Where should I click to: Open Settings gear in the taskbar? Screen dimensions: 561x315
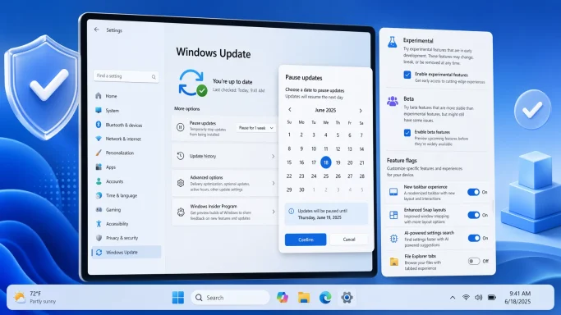[347, 297]
